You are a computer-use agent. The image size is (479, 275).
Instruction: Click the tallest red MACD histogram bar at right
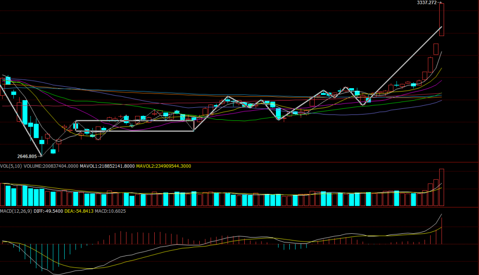(x=442, y=231)
